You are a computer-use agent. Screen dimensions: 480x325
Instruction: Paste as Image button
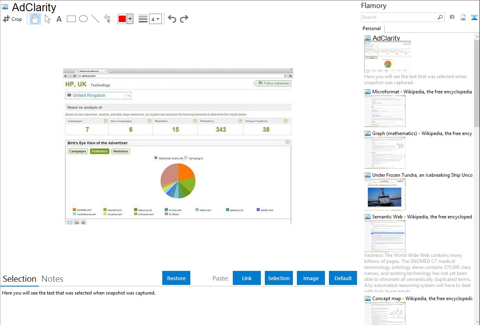click(311, 278)
